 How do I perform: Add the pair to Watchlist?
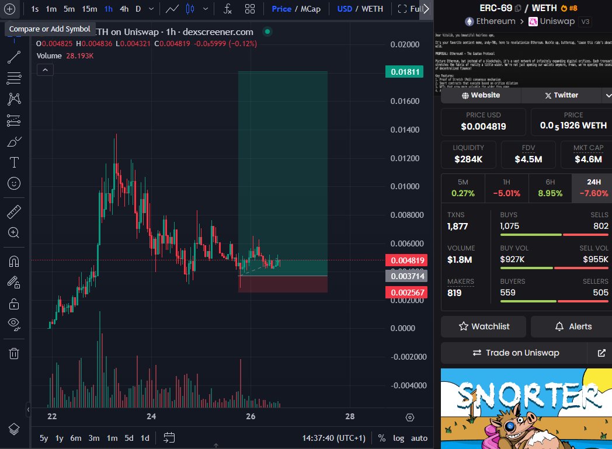click(x=484, y=326)
